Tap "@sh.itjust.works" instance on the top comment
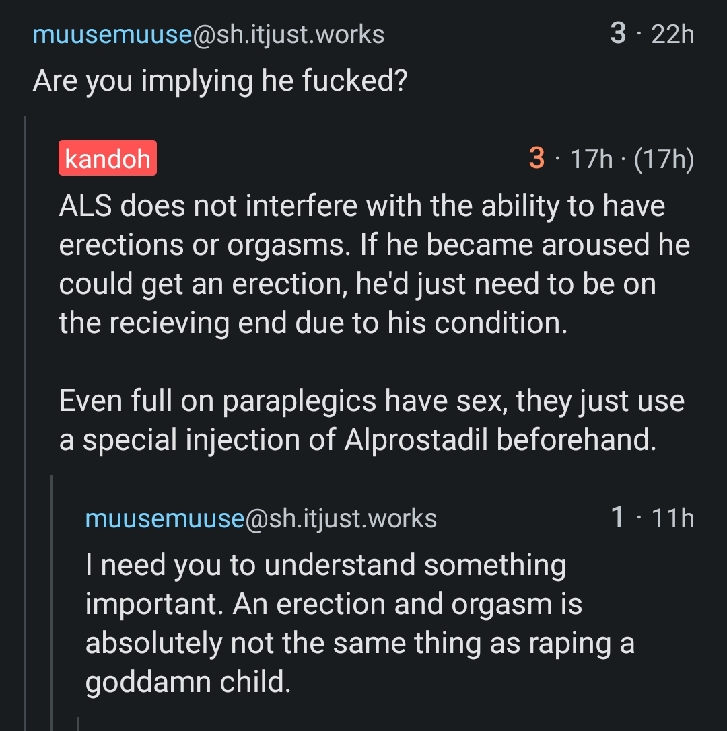The image size is (727, 731). pos(289,34)
